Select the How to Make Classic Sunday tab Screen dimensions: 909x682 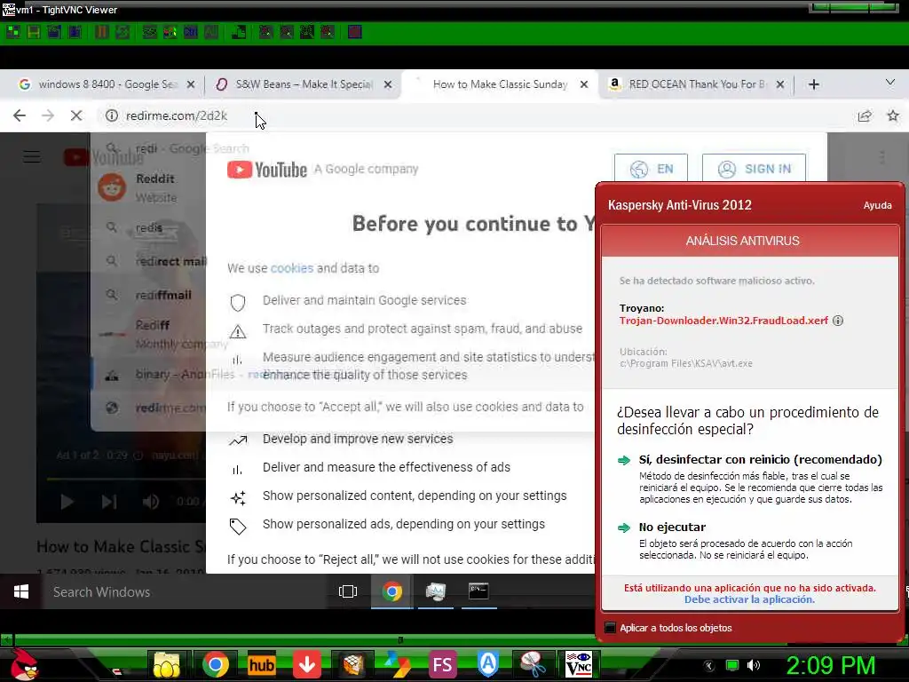tap(500, 84)
